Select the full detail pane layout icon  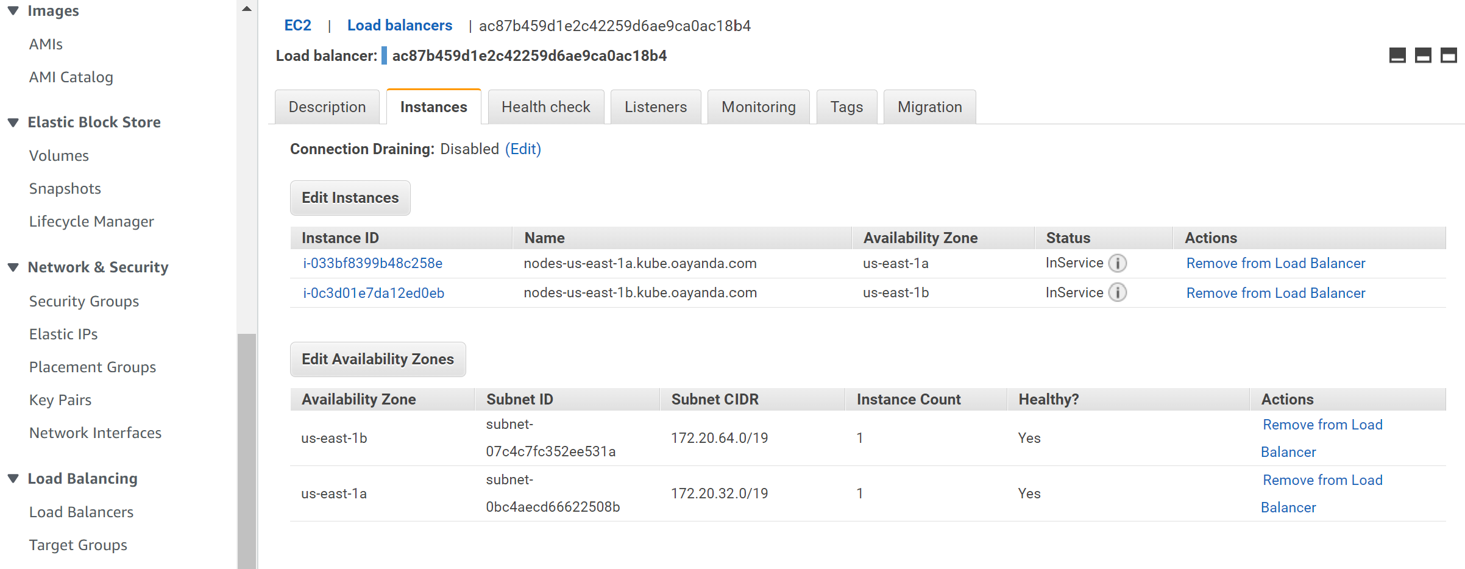[1448, 55]
